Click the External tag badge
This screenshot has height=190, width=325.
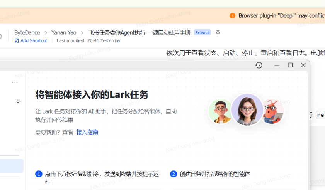202,33
